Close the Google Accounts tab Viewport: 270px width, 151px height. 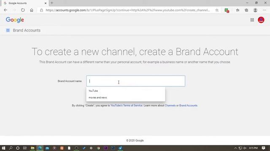coord(46,3)
